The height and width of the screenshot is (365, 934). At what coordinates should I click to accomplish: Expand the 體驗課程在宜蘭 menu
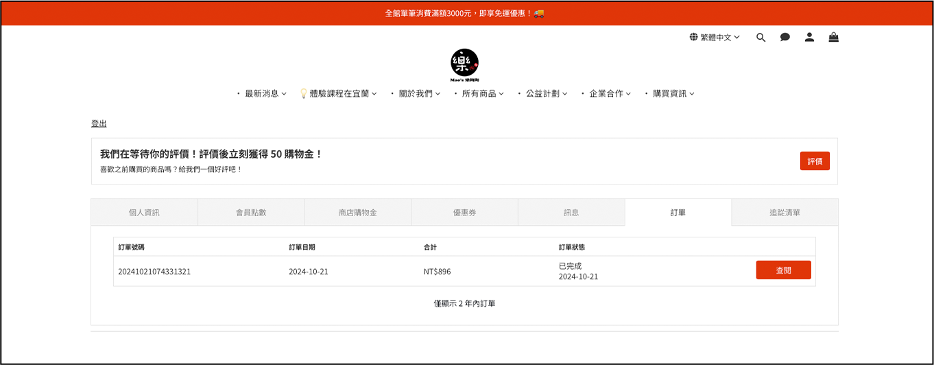tap(339, 93)
